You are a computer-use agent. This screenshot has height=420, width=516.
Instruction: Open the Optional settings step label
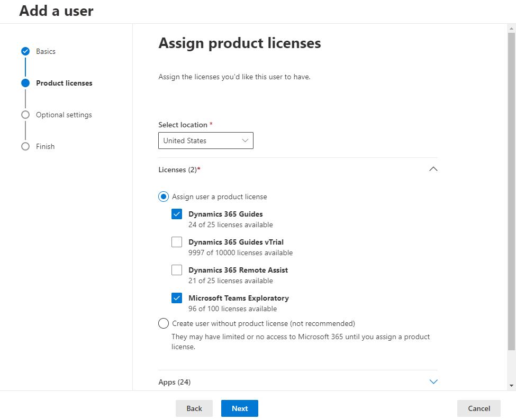click(64, 115)
